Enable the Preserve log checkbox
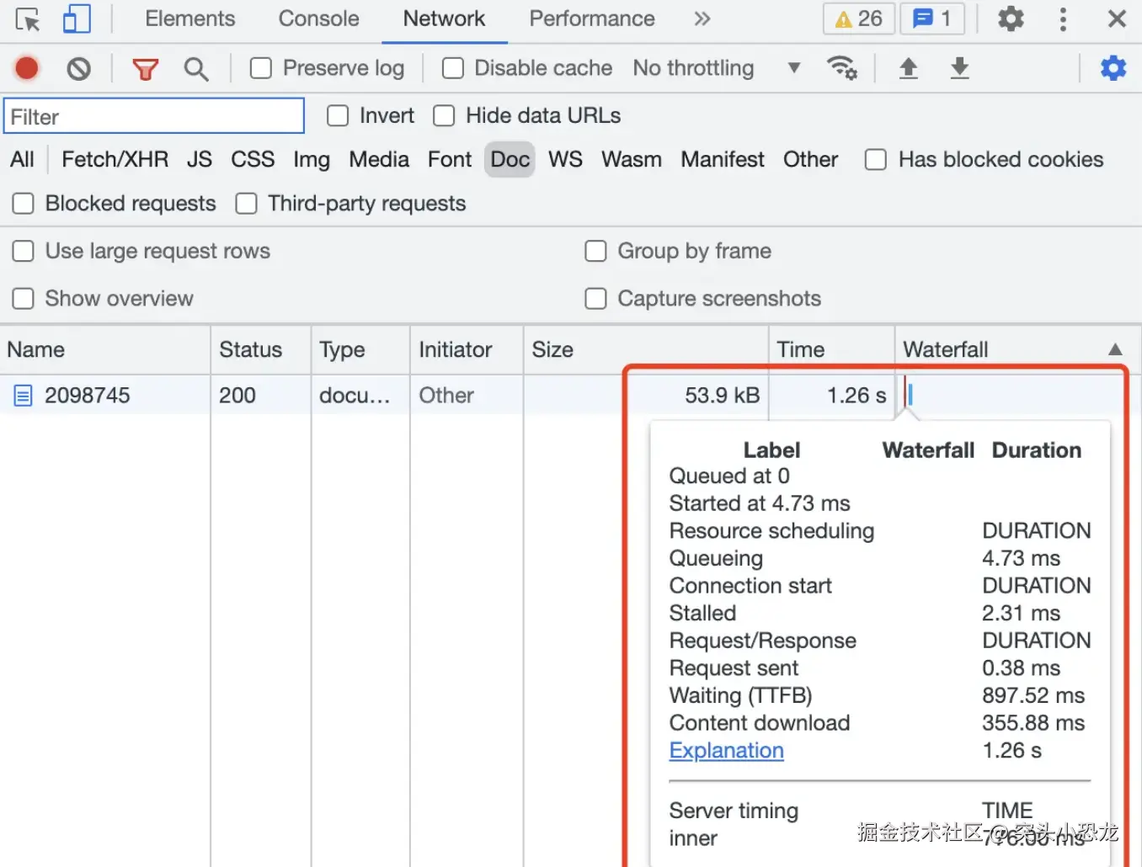 [261, 68]
